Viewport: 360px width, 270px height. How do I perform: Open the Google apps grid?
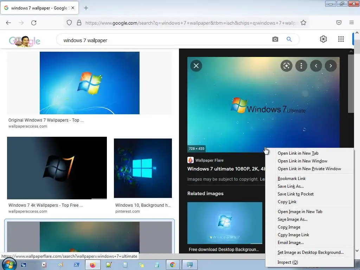[x=341, y=39]
